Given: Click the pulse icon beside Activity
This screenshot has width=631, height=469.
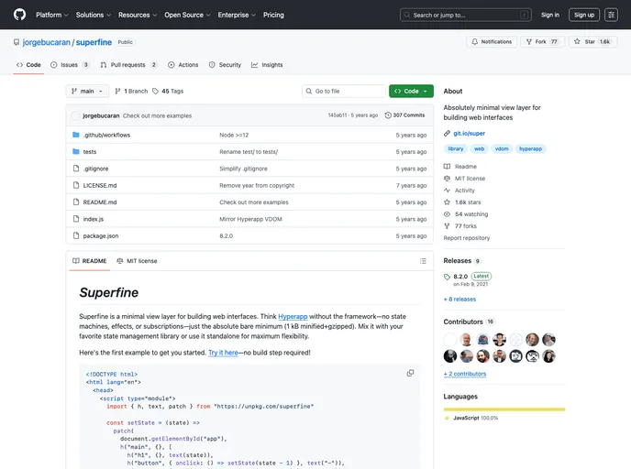Looking at the screenshot, I should [447, 191].
